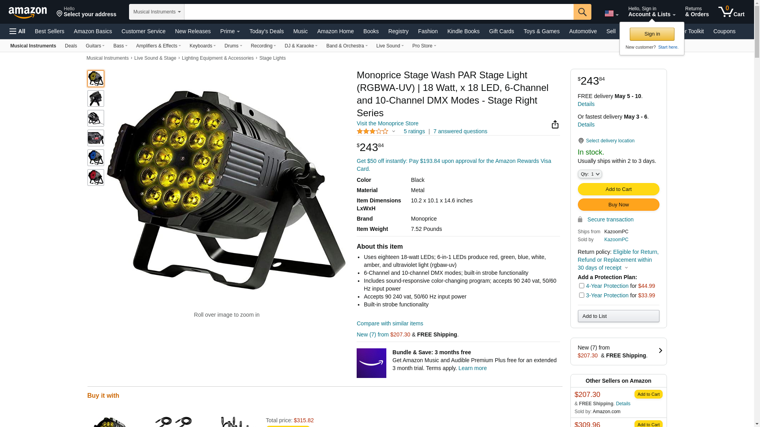Open the All hamburger menu

pos(17,31)
